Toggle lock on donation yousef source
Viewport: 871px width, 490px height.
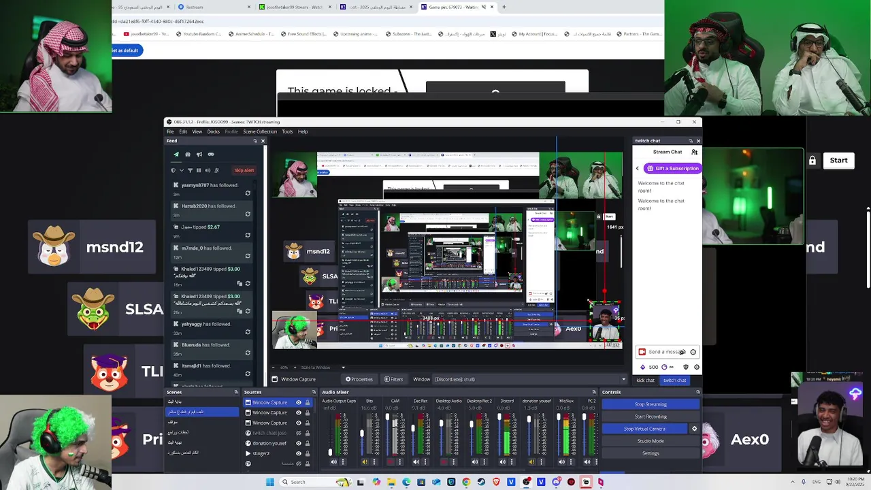click(x=307, y=443)
